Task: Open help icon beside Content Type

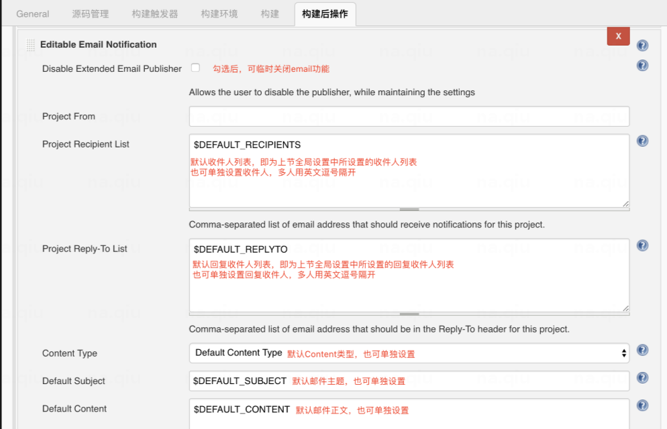Action: coord(642,350)
